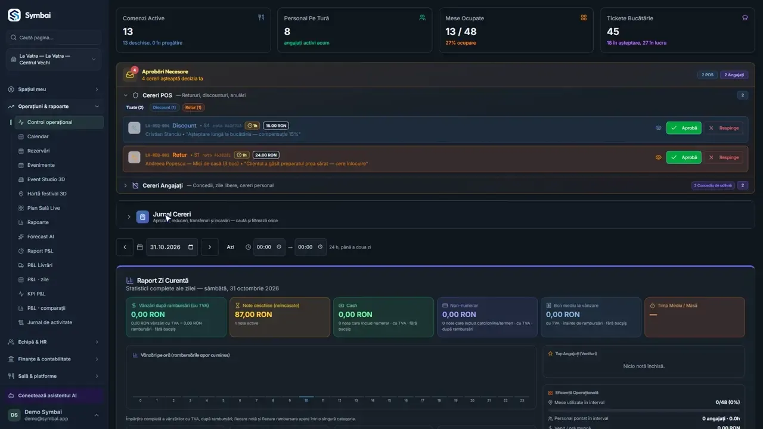763x429 pixels.
Task: Go to the previous day
Action: 125,247
